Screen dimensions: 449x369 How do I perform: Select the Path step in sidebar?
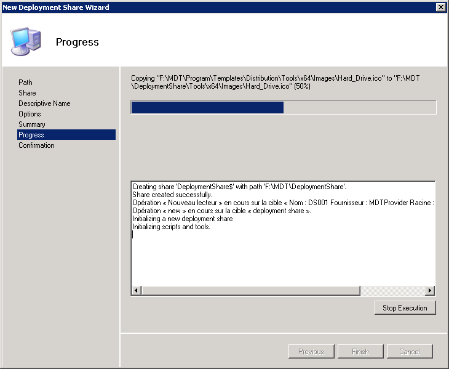point(25,83)
